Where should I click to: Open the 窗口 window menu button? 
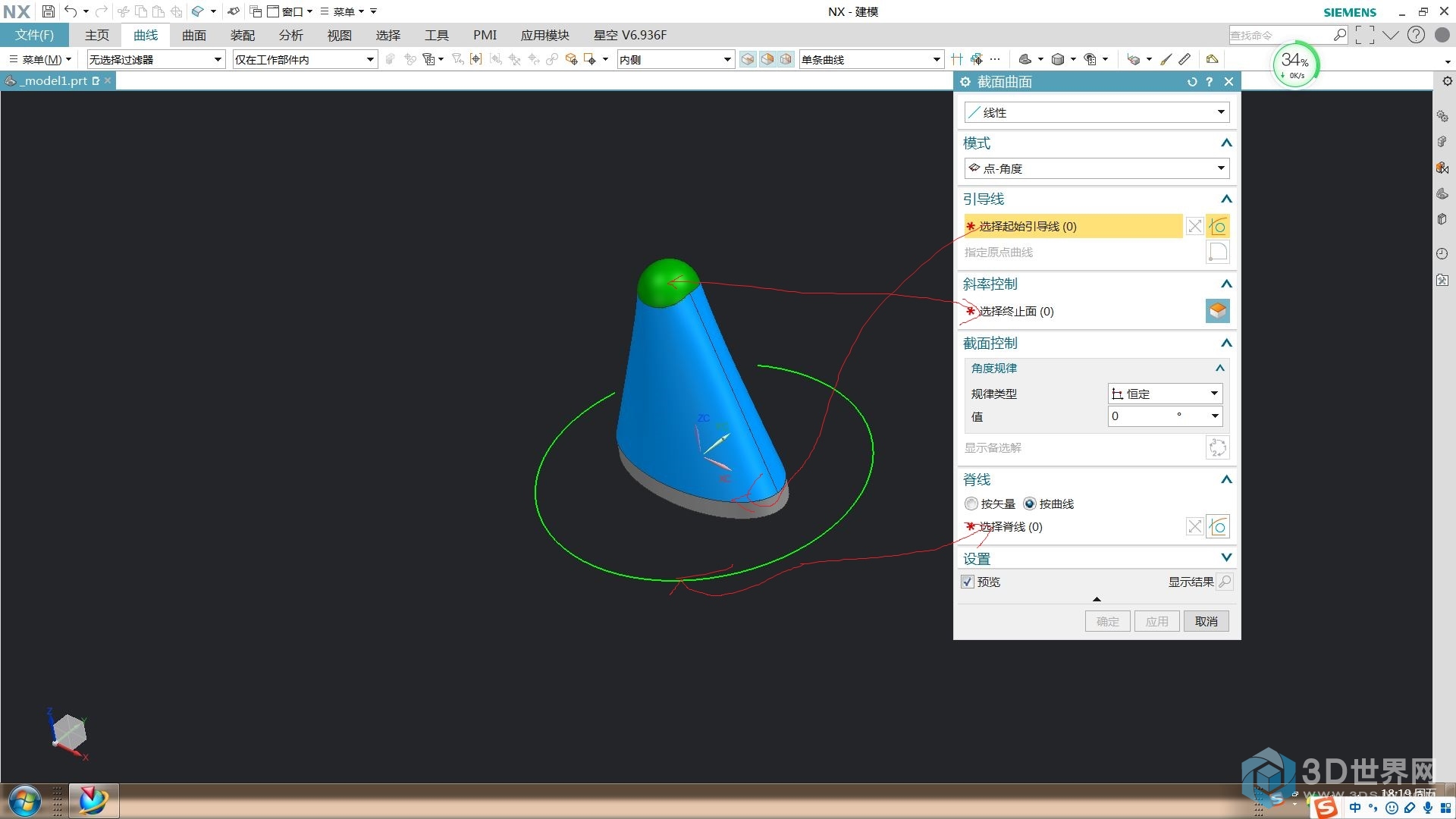click(x=290, y=11)
